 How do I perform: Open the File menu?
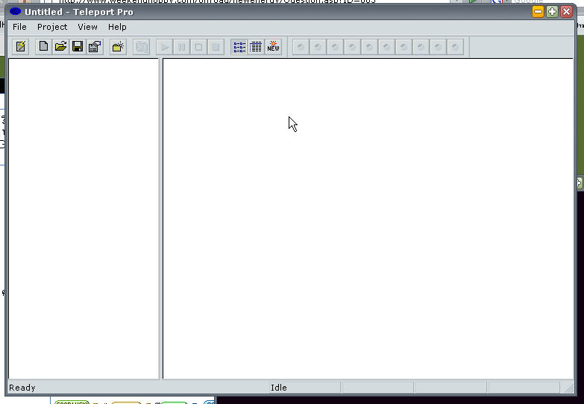19,27
